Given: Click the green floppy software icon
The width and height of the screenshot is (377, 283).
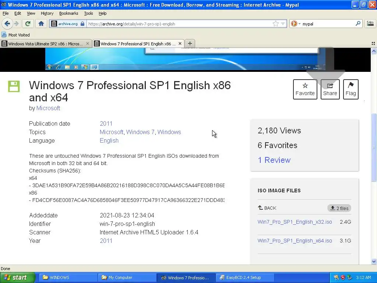Looking at the screenshot, I should pos(14,86).
